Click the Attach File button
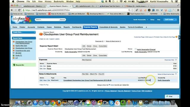This screenshot has height=107, width=190. (94, 74)
